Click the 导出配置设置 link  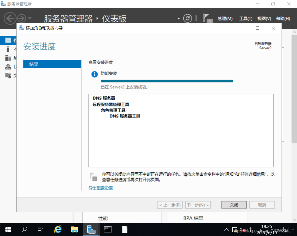[x=101, y=188]
